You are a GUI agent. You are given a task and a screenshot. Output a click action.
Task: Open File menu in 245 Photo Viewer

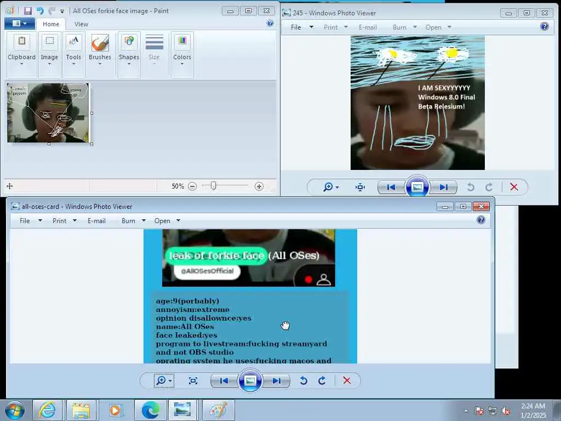coord(296,27)
